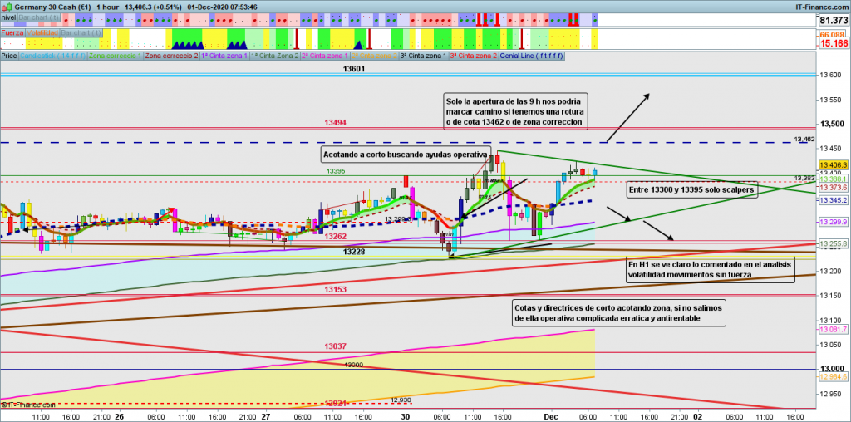Open the Candlestick indicator settings label
The width and height of the screenshot is (851, 422).
pos(52,56)
